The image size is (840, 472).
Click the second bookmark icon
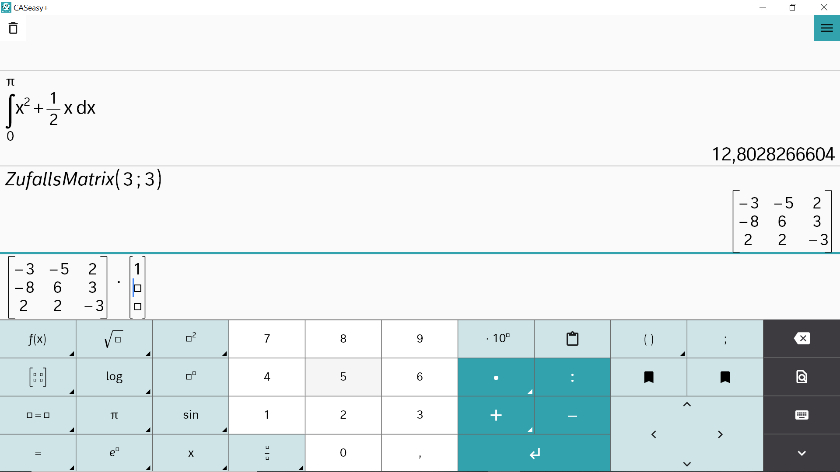click(725, 377)
